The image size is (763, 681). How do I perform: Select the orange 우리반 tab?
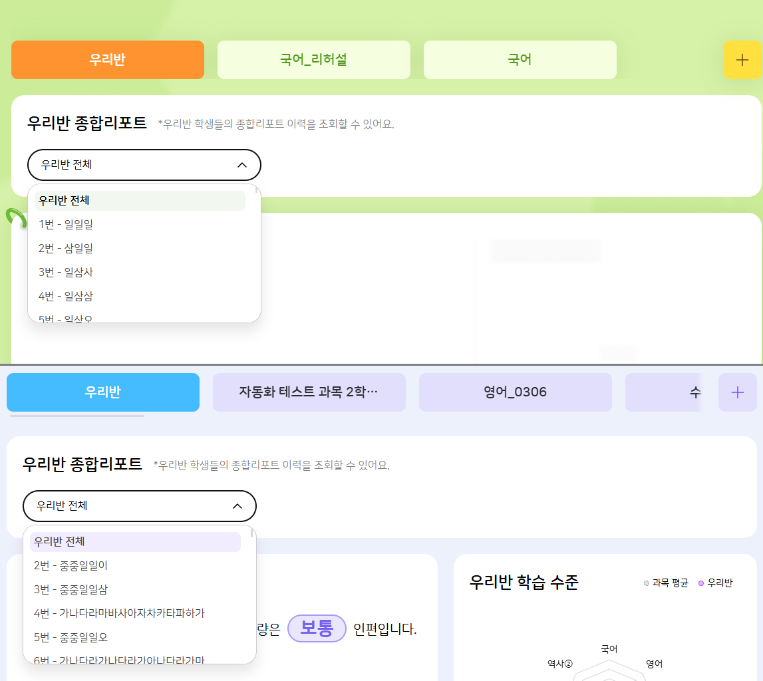point(107,60)
